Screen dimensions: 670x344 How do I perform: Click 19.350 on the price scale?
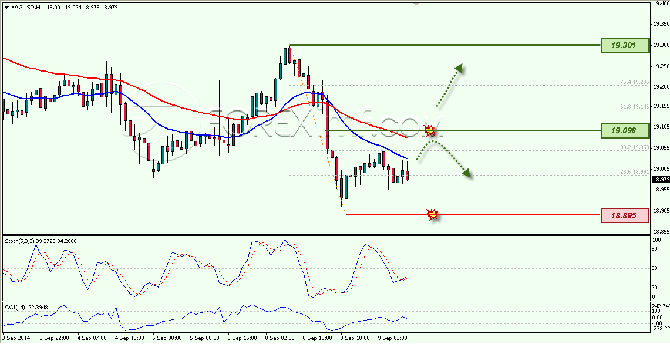click(x=661, y=24)
